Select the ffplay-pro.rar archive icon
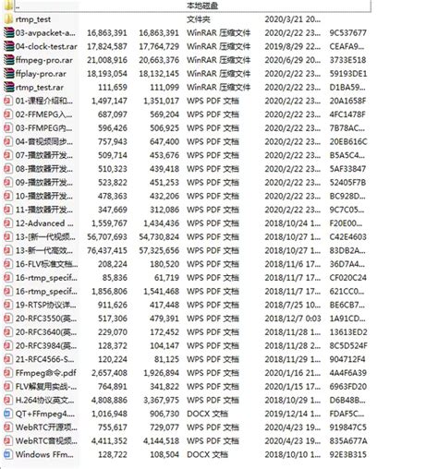This screenshot has width=438, height=469. tap(8, 74)
